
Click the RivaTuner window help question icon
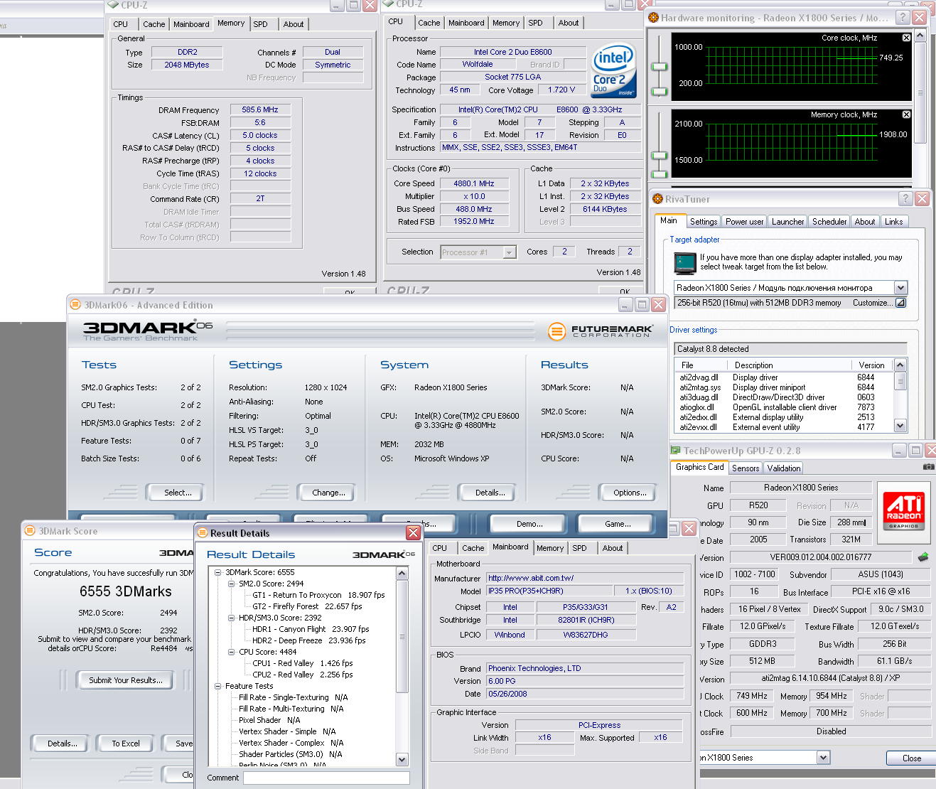tap(905, 199)
